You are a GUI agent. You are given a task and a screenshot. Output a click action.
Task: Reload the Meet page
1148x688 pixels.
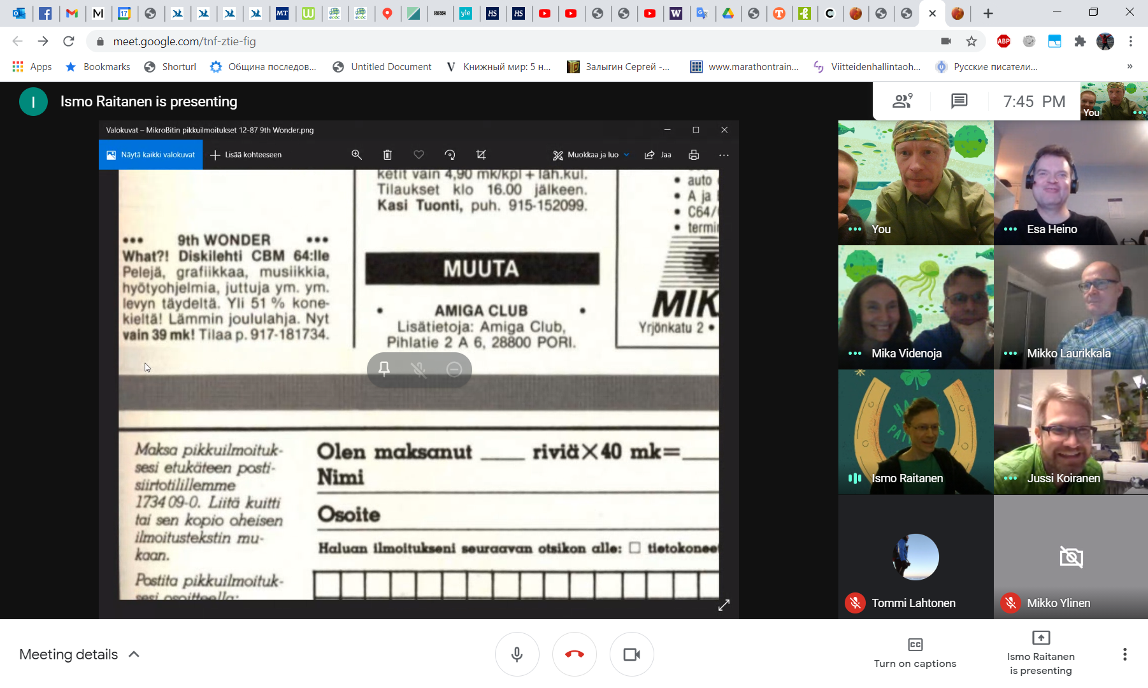(69, 41)
